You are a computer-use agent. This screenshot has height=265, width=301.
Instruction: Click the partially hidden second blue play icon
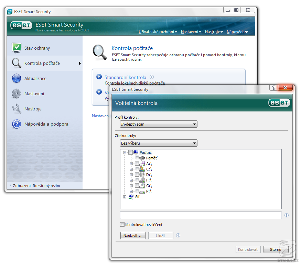tap(99, 92)
